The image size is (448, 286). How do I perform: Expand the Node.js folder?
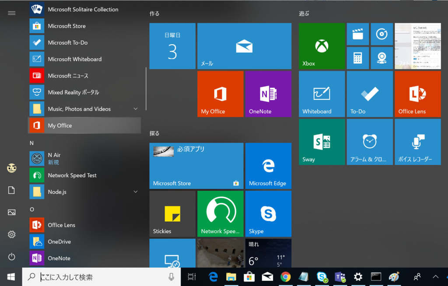click(x=84, y=192)
